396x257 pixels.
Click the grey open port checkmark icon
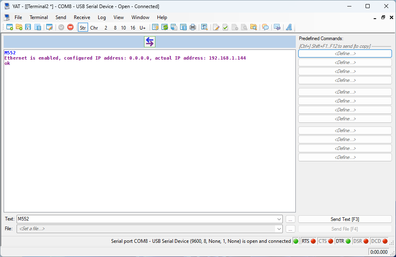click(61, 27)
